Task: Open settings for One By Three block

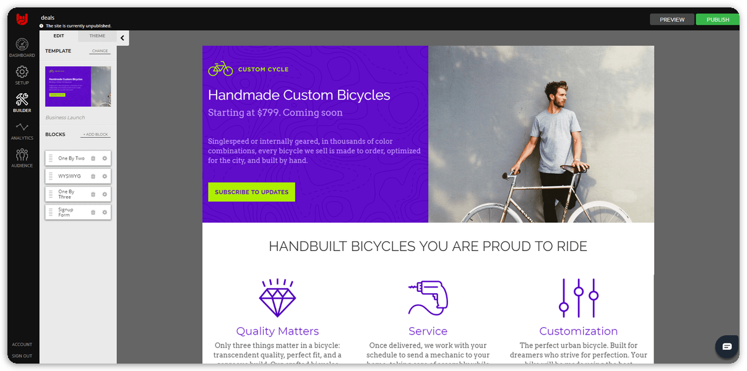Action: [105, 194]
